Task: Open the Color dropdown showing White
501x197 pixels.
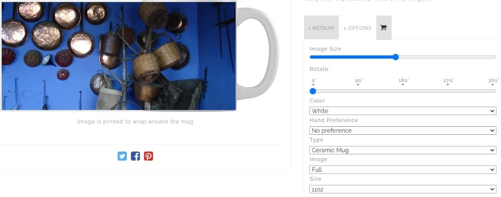Action: 402,111
